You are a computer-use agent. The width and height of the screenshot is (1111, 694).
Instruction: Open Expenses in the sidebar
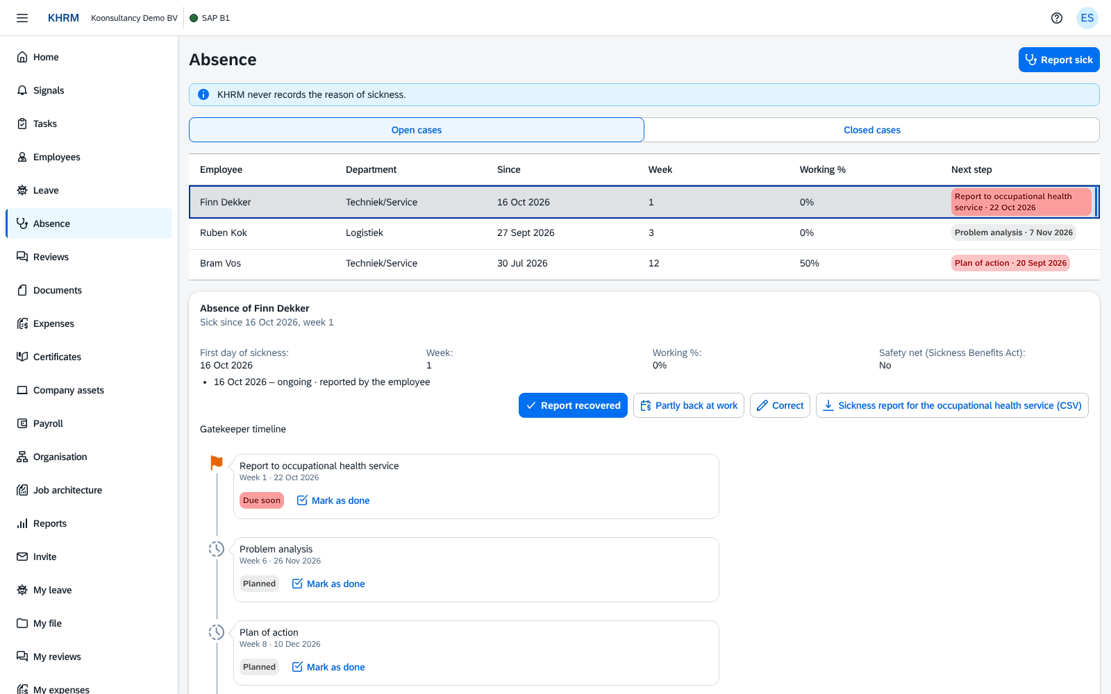pos(89,323)
